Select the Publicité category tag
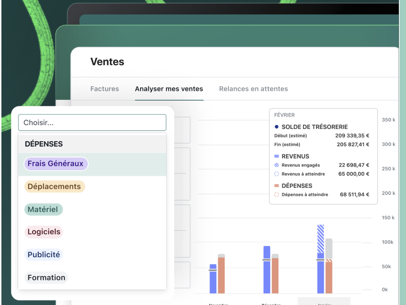The width and height of the screenshot is (406, 305). tap(43, 255)
